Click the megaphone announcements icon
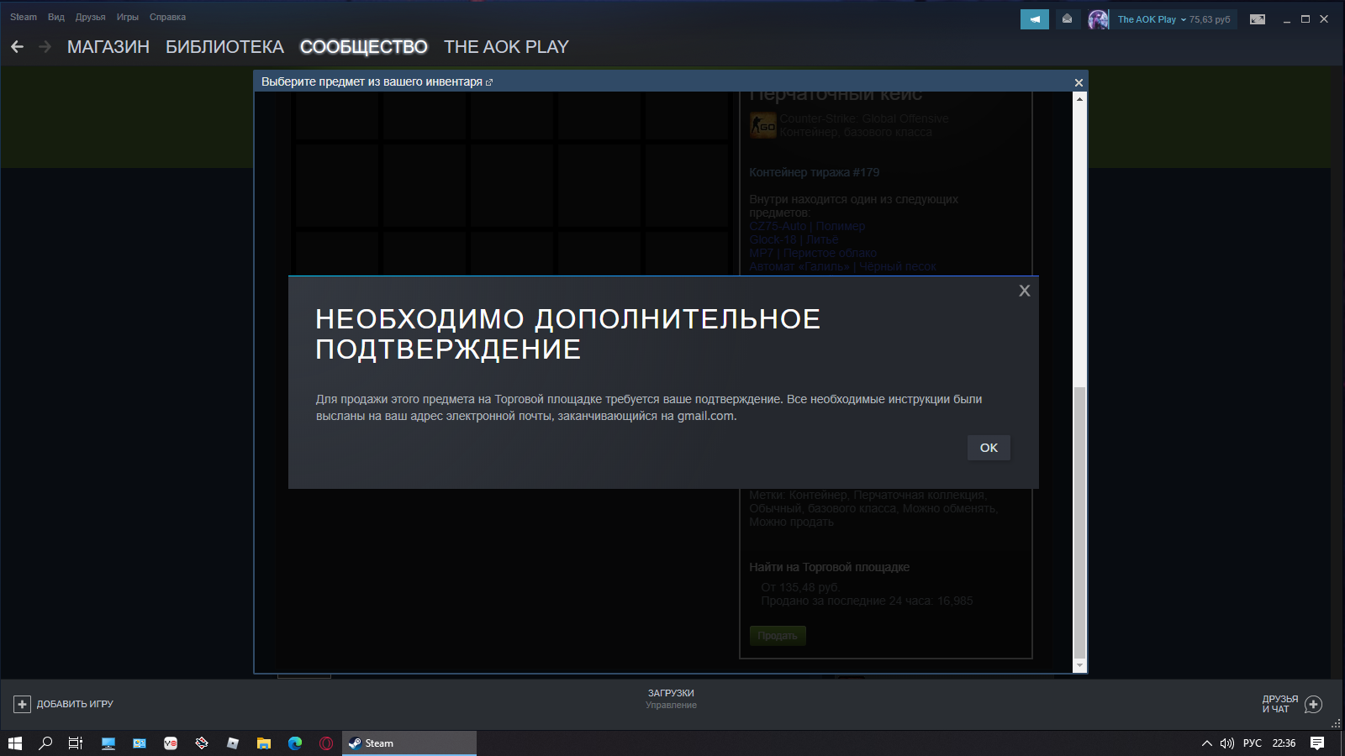This screenshot has width=1345, height=756. click(x=1035, y=19)
